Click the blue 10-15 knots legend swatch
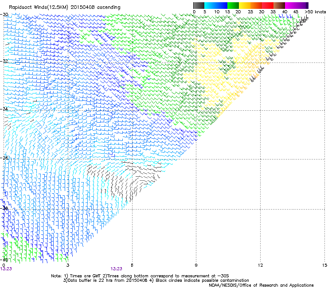Image resolution: width=328 pixels, height=288 pixels. (x=222, y=5)
